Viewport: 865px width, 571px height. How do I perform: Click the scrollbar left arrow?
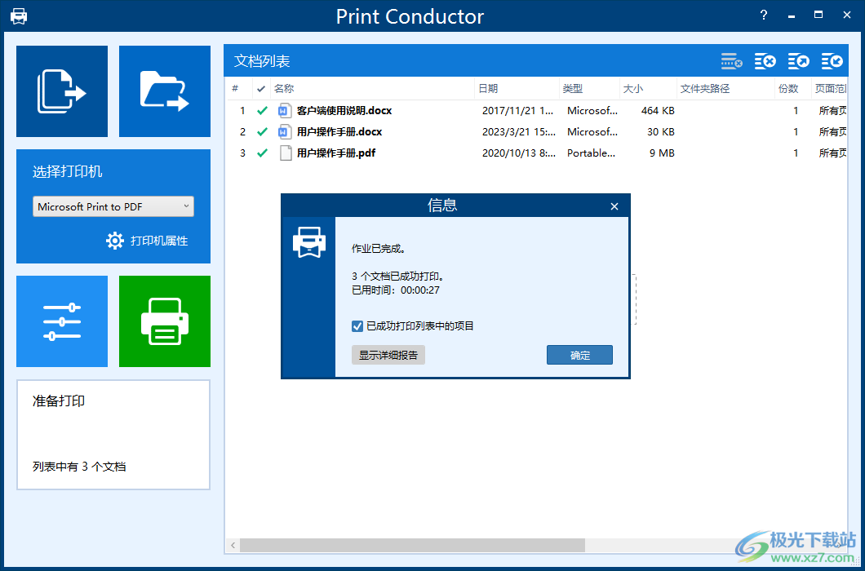233,545
